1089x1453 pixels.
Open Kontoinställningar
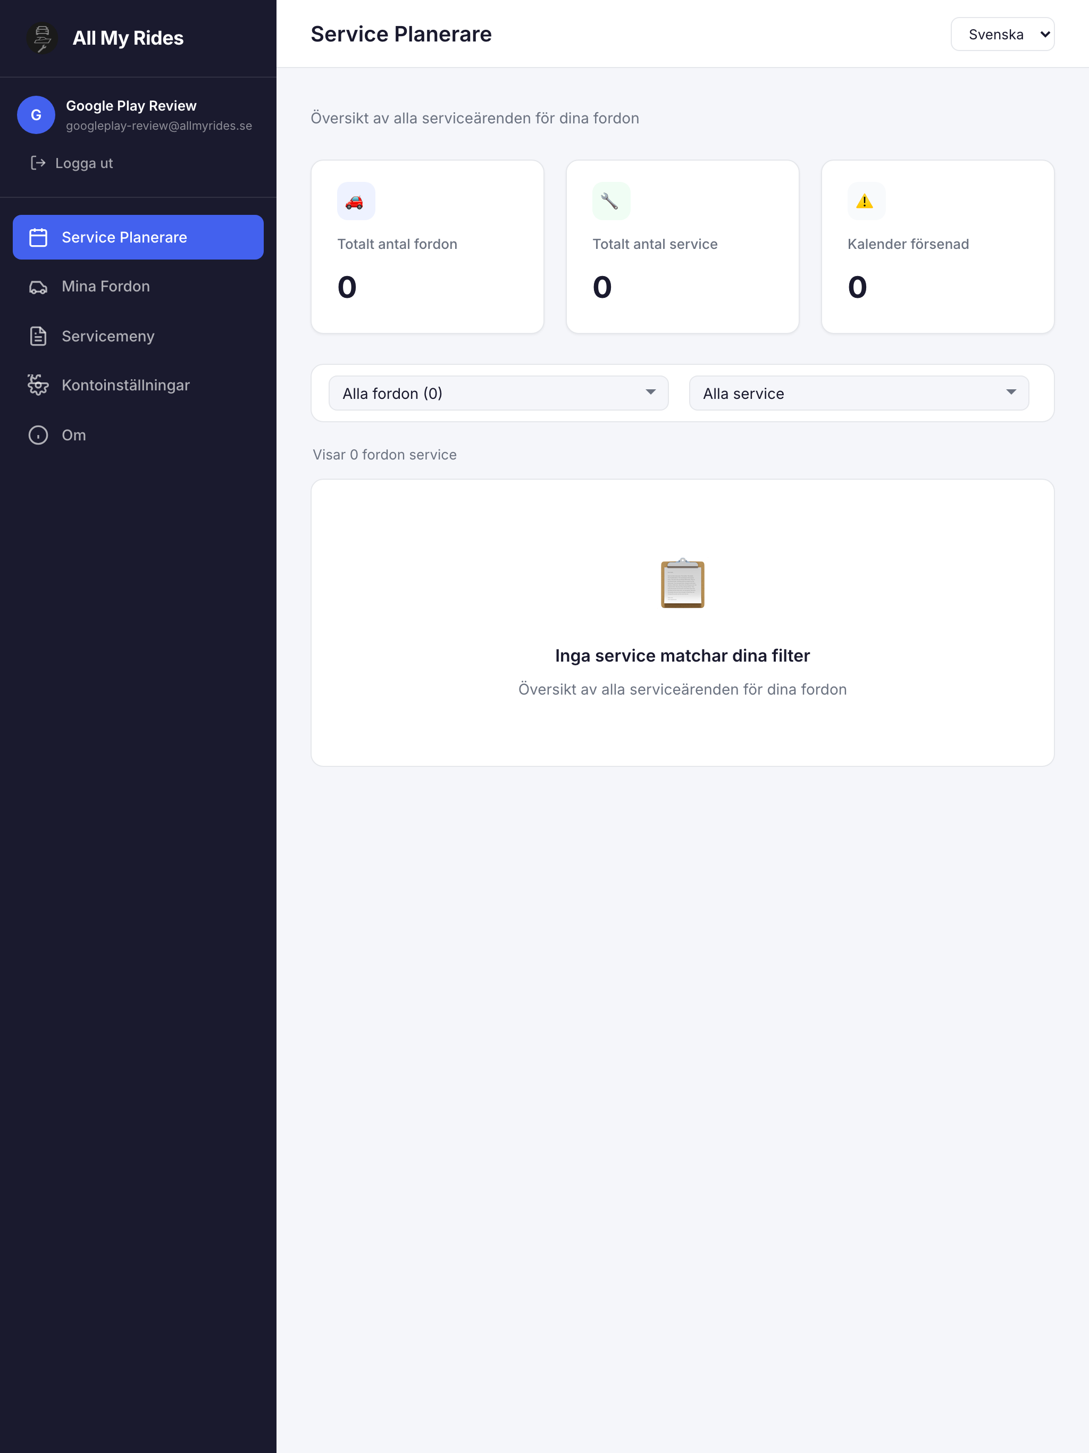pyautogui.click(x=138, y=385)
